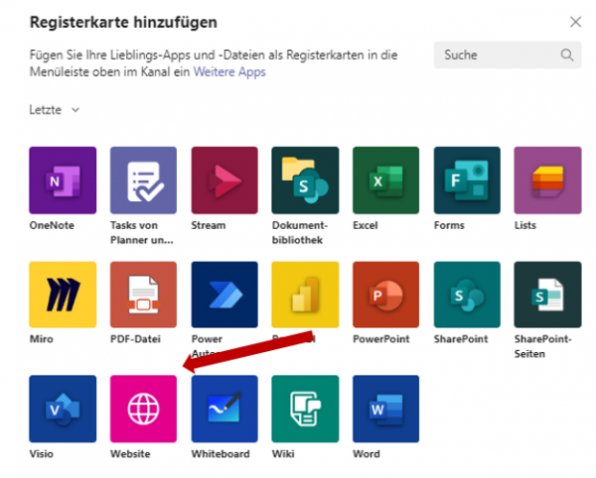Click the Forms label text
This screenshot has width=596, height=478.
(x=449, y=225)
